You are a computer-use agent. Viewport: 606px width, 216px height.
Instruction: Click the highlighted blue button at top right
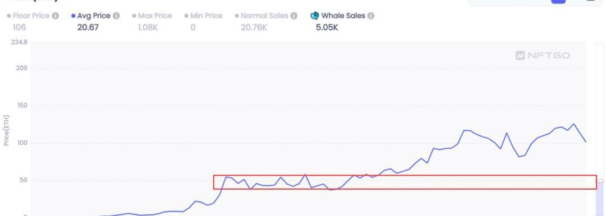pos(558,1)
